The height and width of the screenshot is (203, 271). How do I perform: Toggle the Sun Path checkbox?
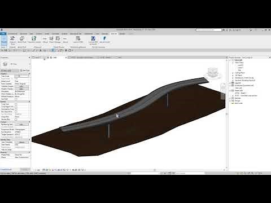coord(16,99)
